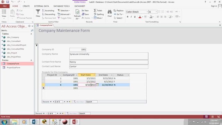Switch to EXTERNAL DATA tab
The height and width of the screenshot is (125, 222).
tap(42, 6)
